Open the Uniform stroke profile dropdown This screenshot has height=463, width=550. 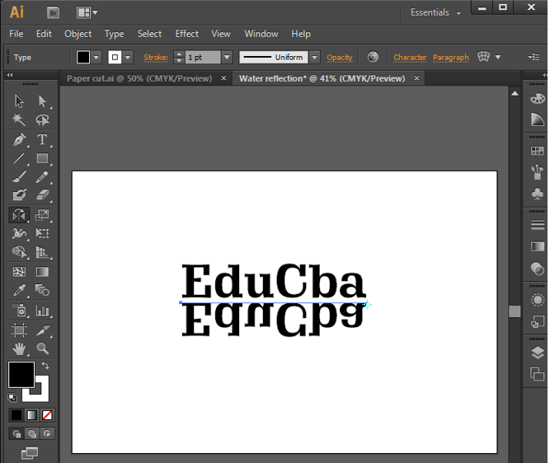pyautogui.click(x=315, y=57)
